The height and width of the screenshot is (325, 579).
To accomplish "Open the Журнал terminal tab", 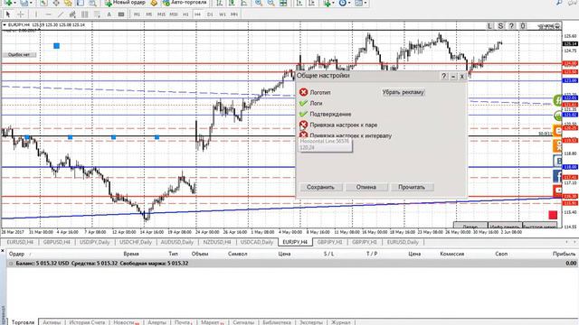I will click(x=340, y=322).
